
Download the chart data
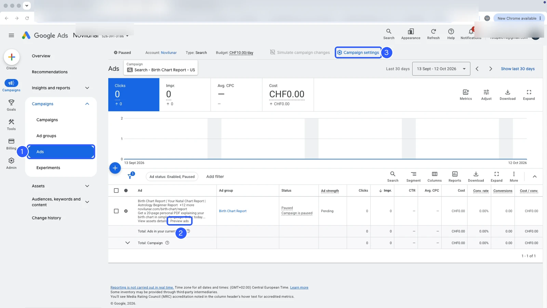tap(507, 95)
